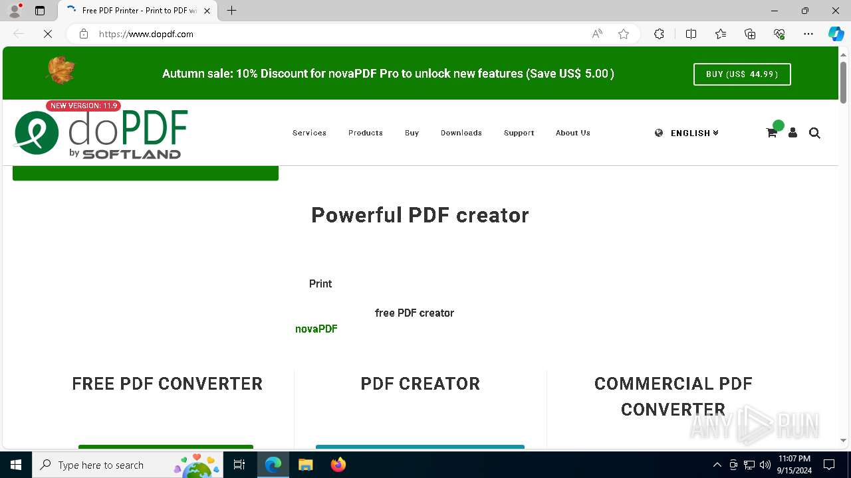Open the Support menu
Viewport: 851px width, 478px height.
coord(519,133)
